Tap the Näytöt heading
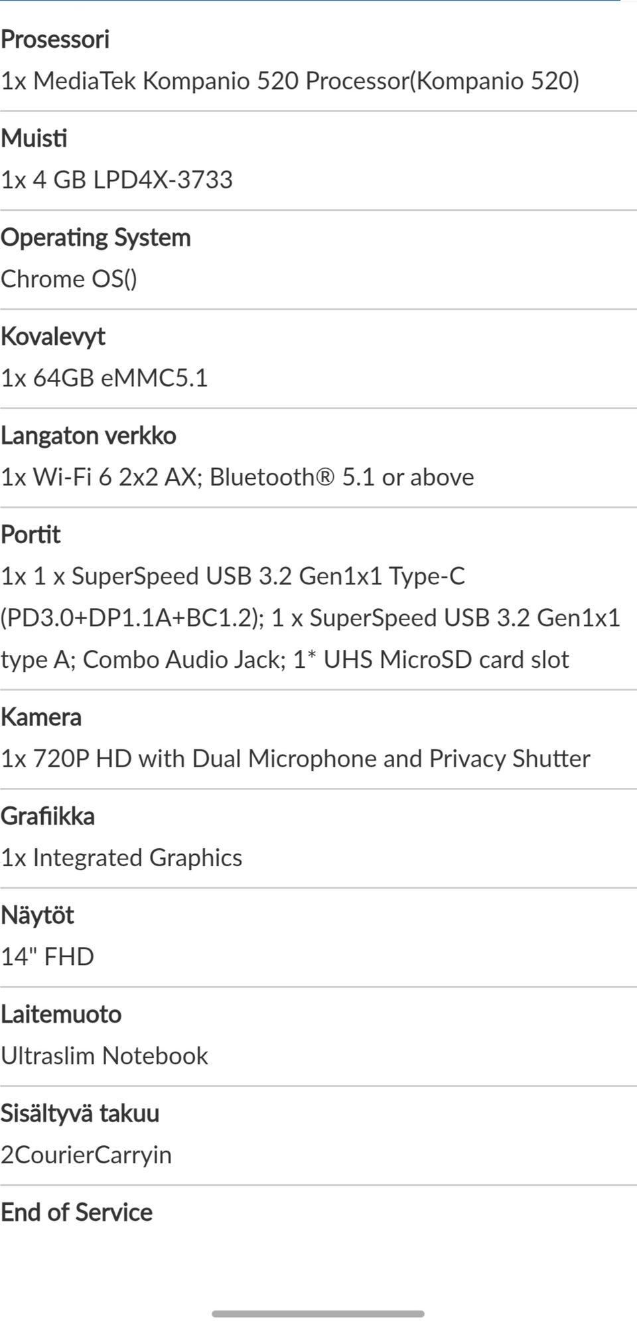Viewport: 637px width, 1333px height. (37, 915)
